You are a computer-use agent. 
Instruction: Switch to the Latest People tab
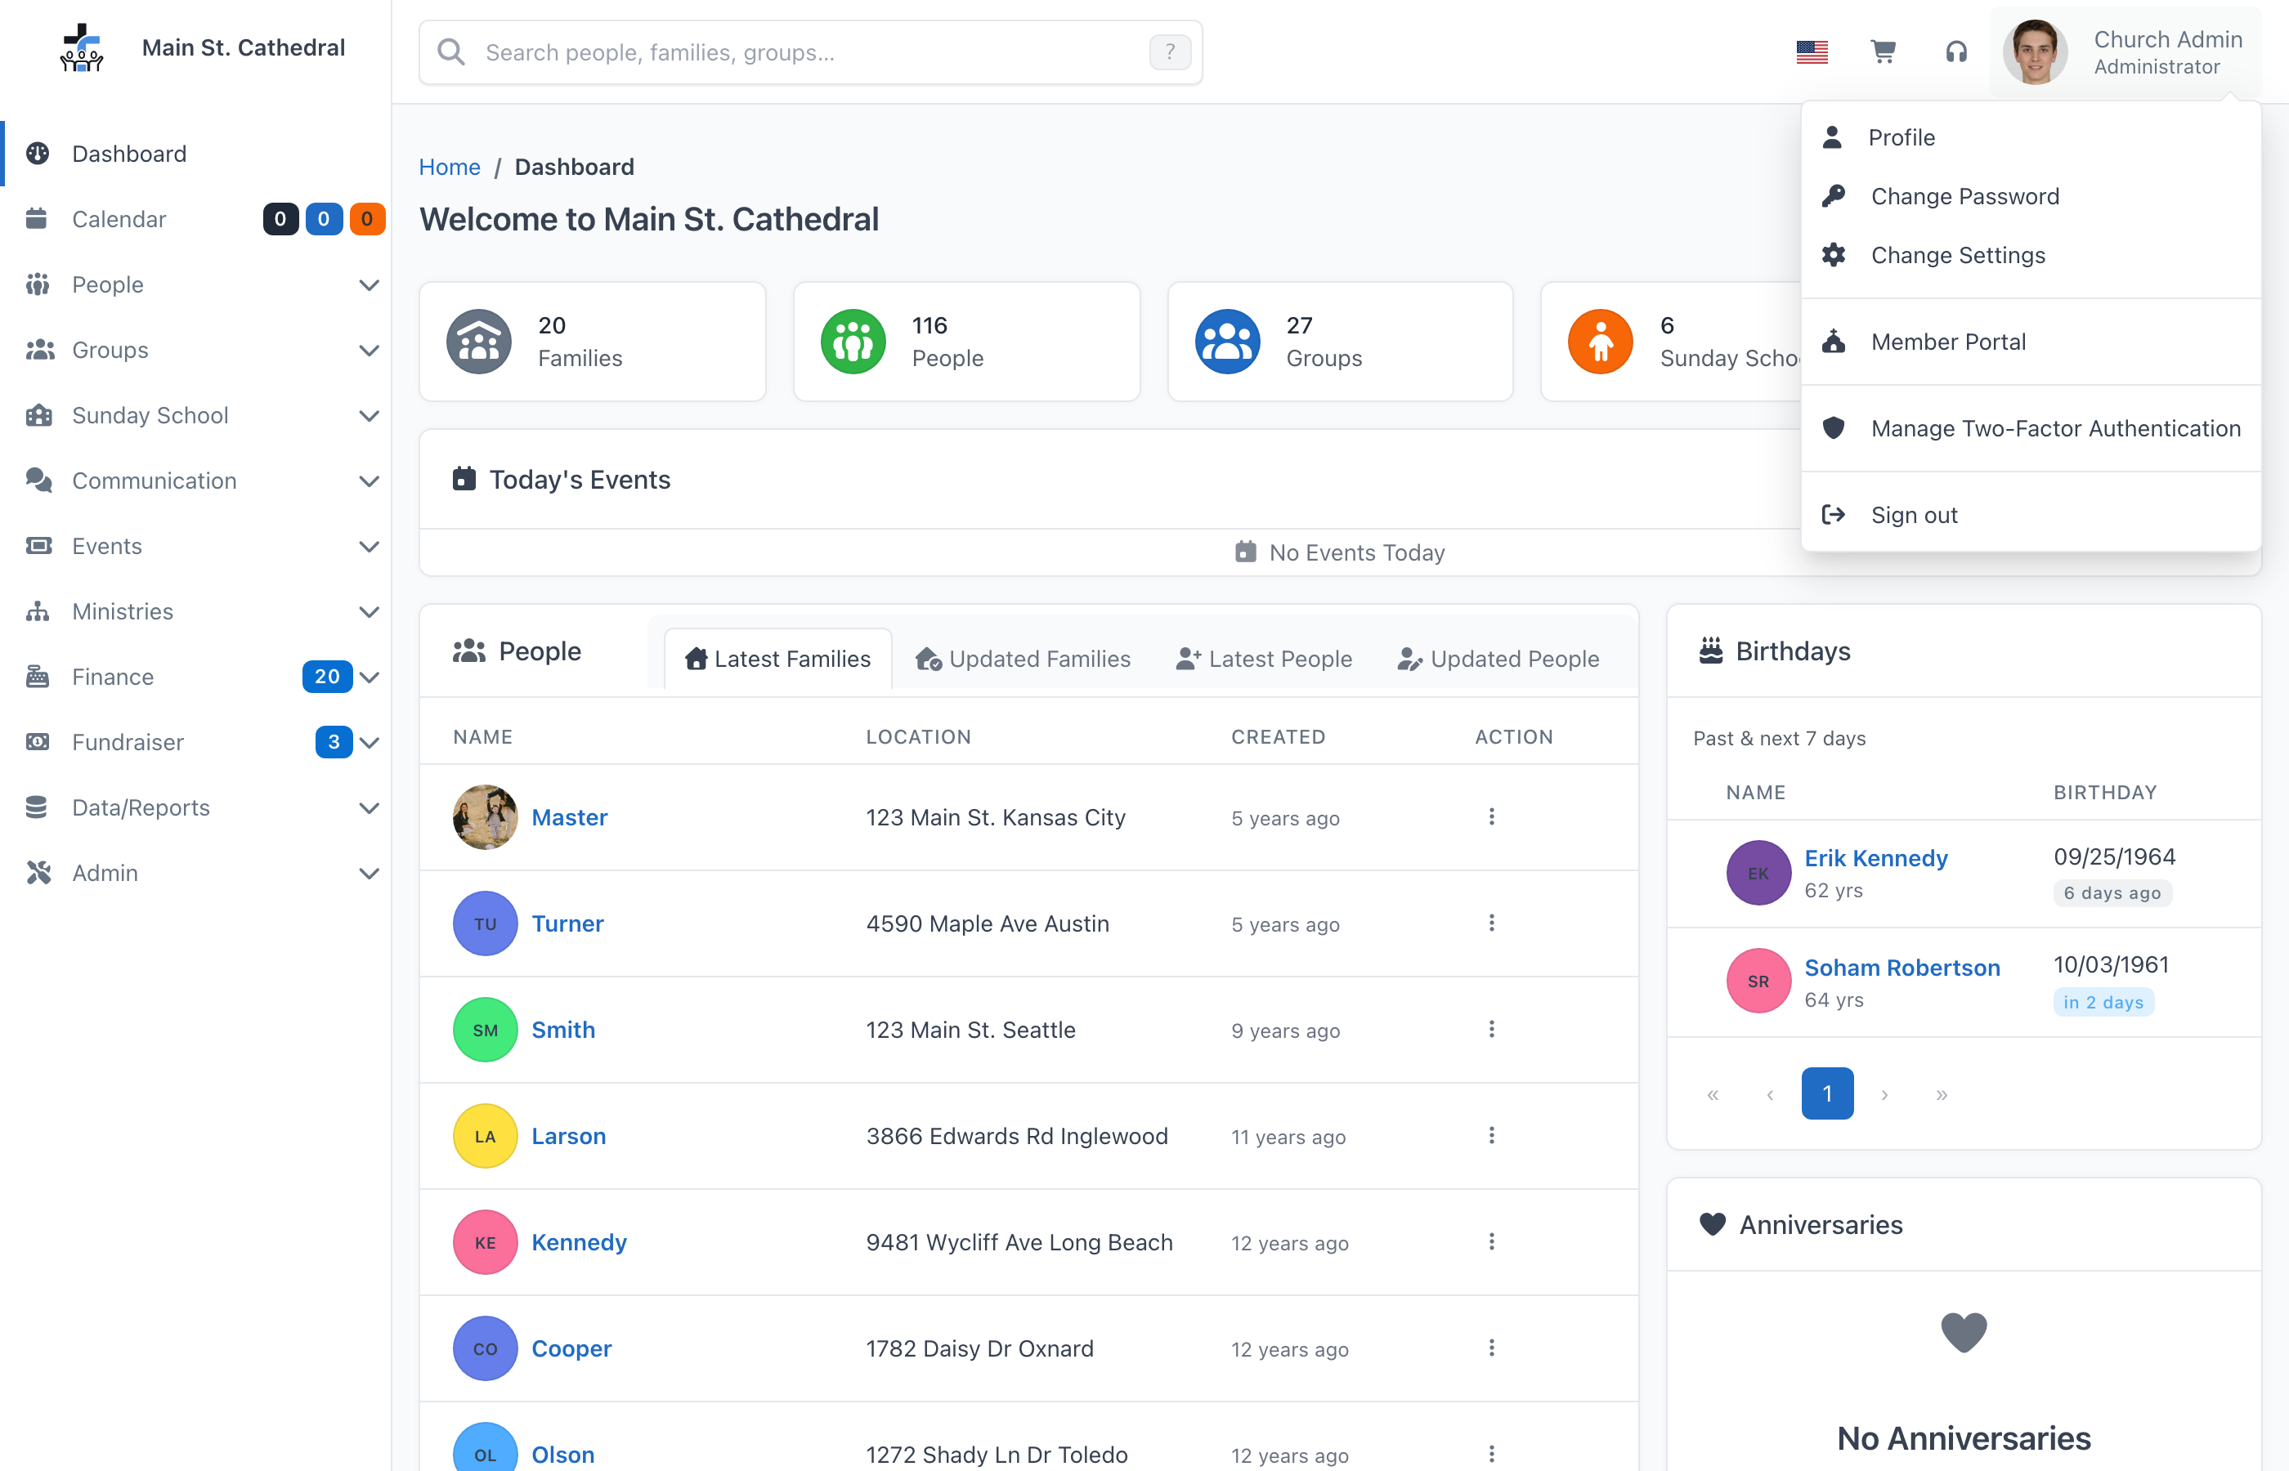[1264, 659]
